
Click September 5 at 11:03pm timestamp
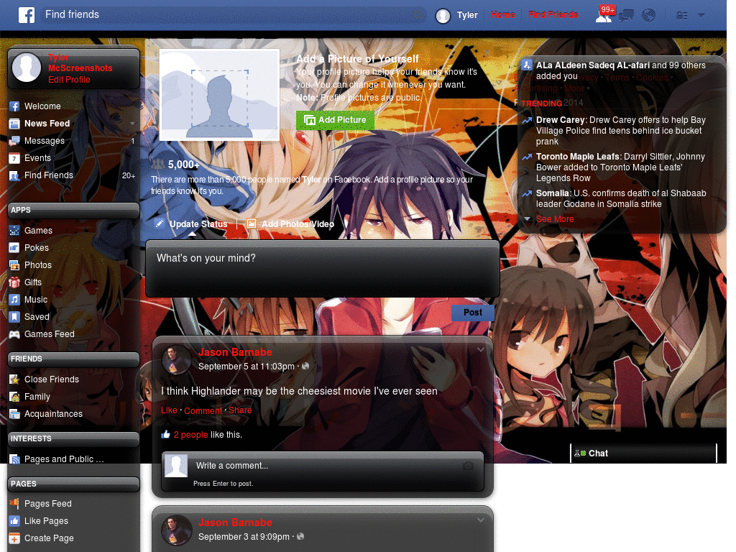coord(247,367)
